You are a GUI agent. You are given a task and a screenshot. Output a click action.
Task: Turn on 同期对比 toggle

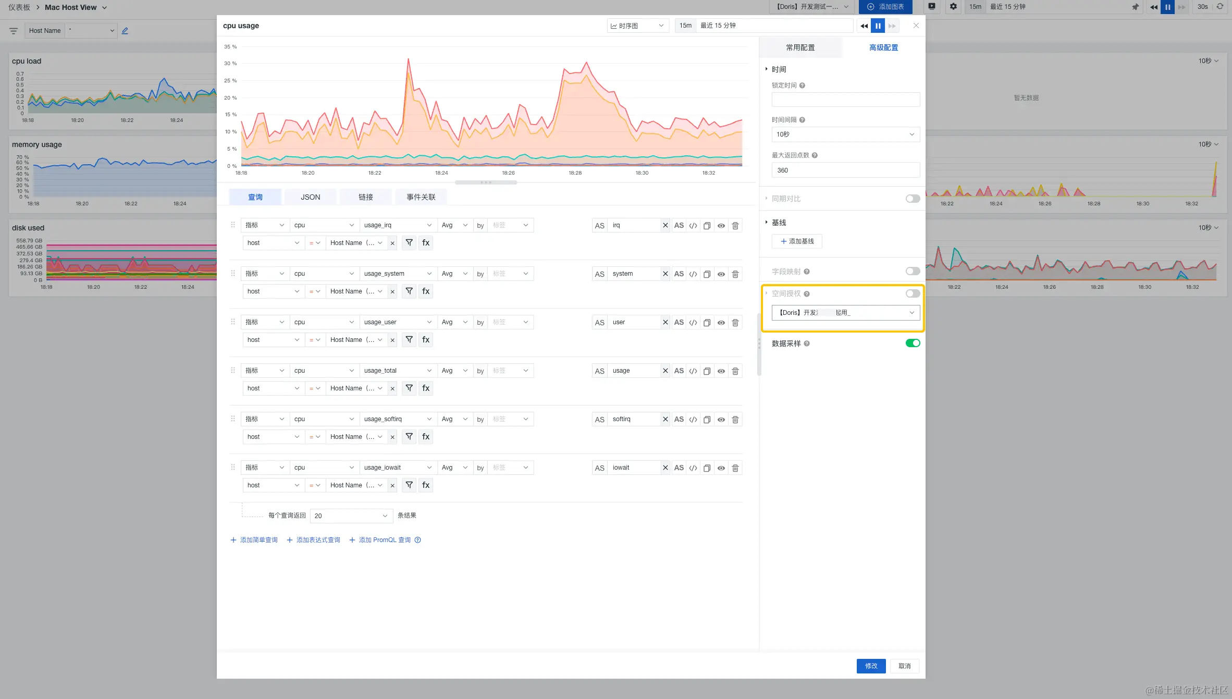tap(913, 199)
